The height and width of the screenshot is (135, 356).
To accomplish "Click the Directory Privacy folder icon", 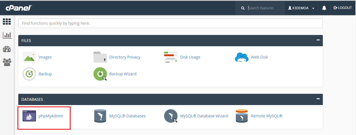I will tap(100, 57).
